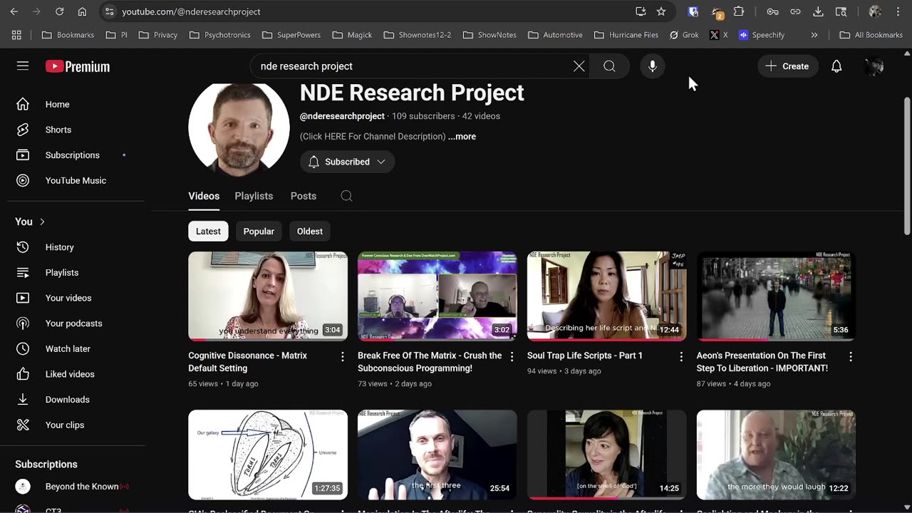Viewport: 912px width, 513px height.
Task: Click the Create button
Action: (787, 66)
